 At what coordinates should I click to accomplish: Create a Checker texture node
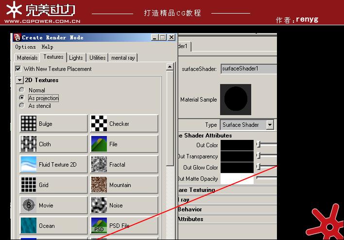(x=124, y=123)
